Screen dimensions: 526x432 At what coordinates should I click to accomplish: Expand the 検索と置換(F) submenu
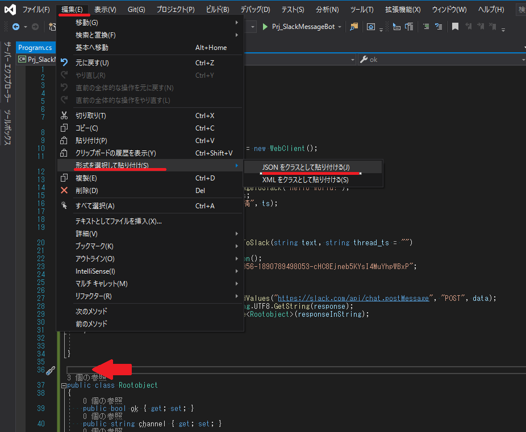point(150,35)
